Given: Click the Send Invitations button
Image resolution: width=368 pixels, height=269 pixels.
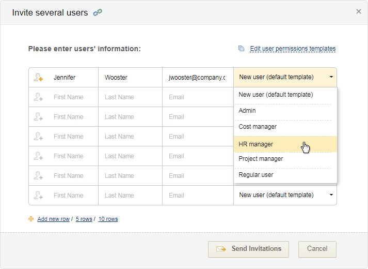Looking at the screenshot, I should [x=248, y=249].
